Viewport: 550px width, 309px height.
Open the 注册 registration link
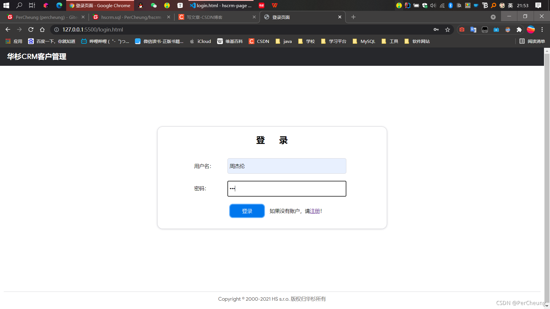[315, 211]
